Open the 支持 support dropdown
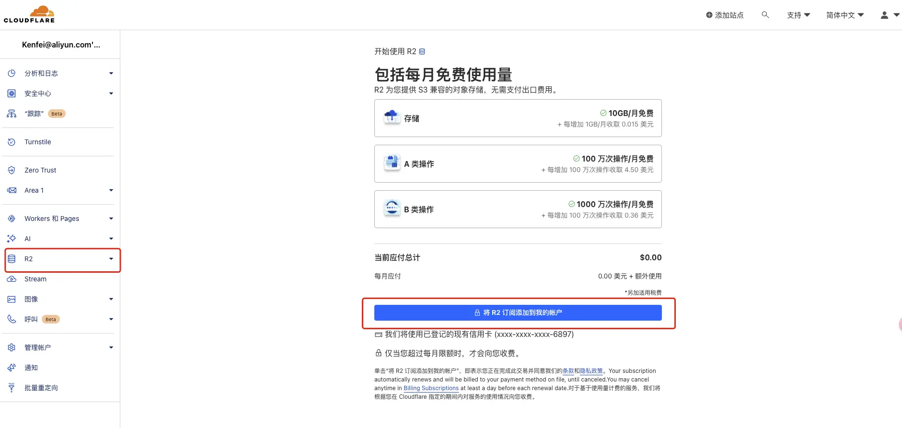 tap(798, 15)
